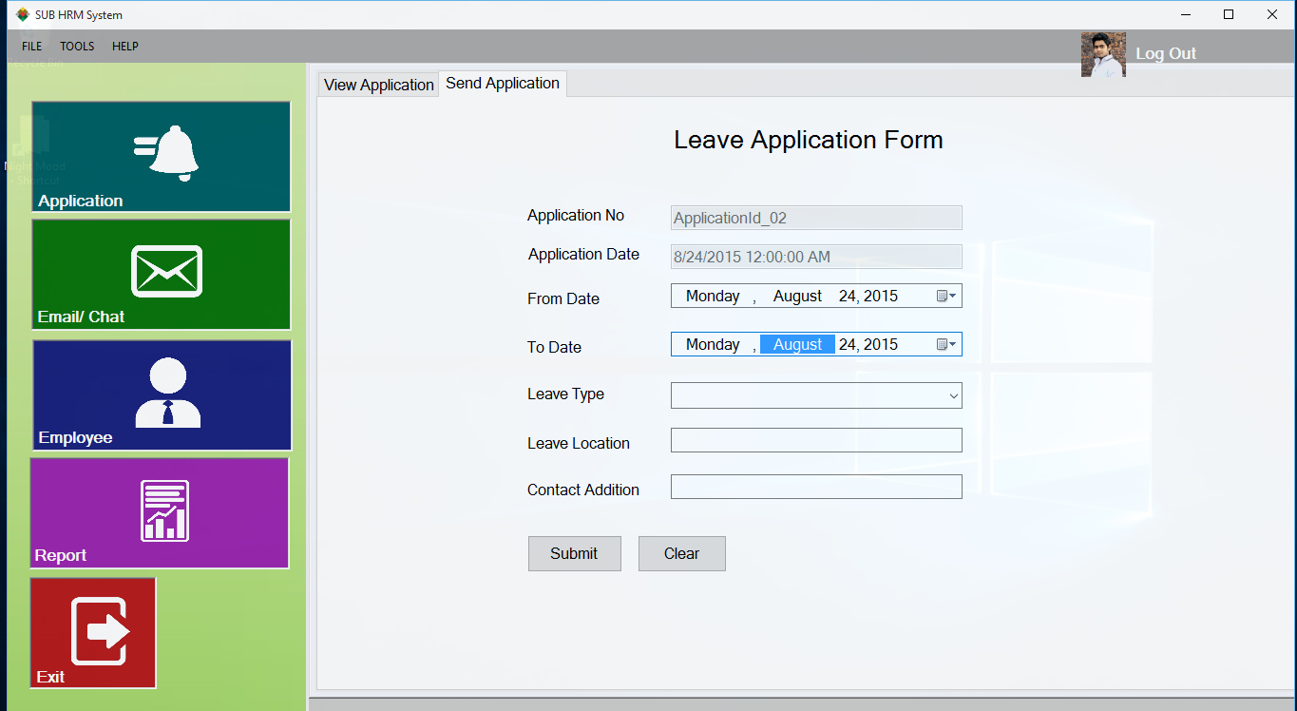
Task: Select the Send Application tab
Action: point(502,84)
